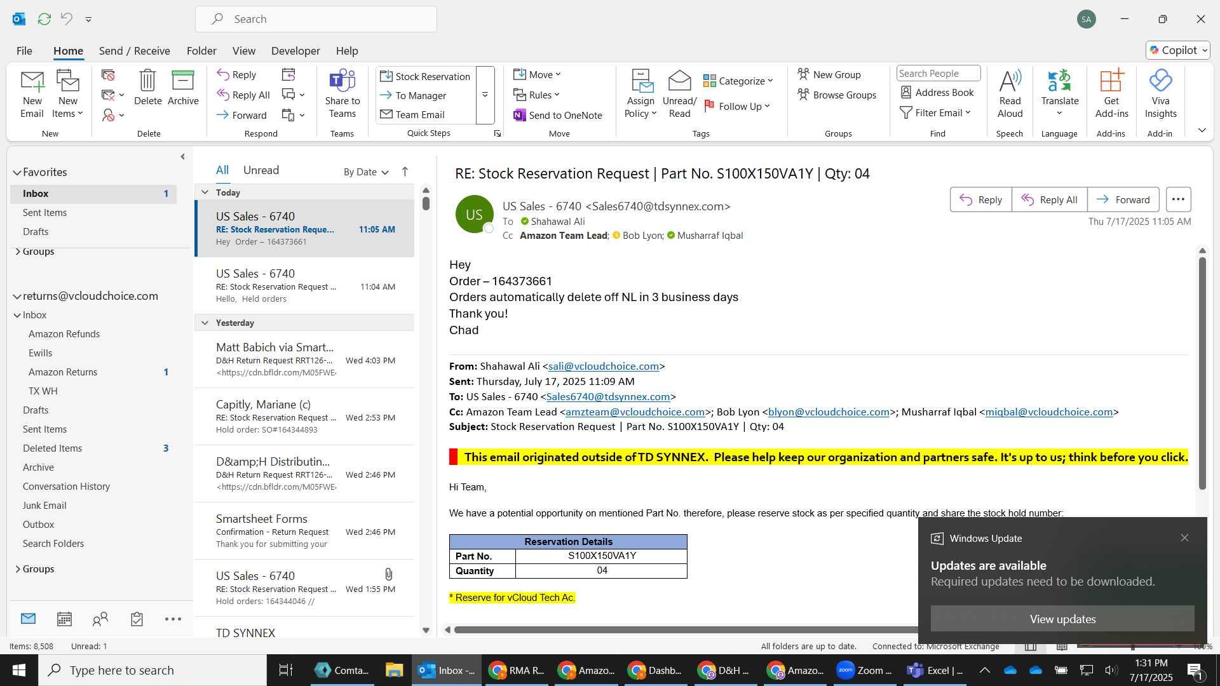Switch to Calendar view in bottom navigation
The height and width of the screenshot is (686, 1220).
point(64,619)
